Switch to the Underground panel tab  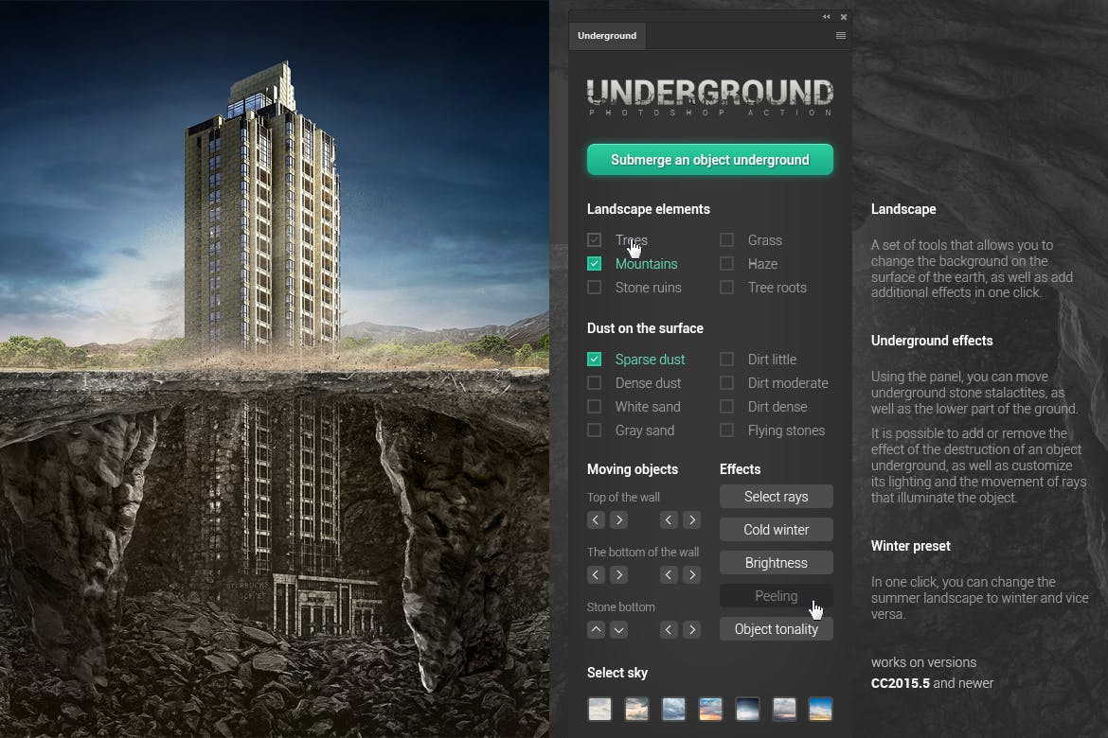coord(607,36)
